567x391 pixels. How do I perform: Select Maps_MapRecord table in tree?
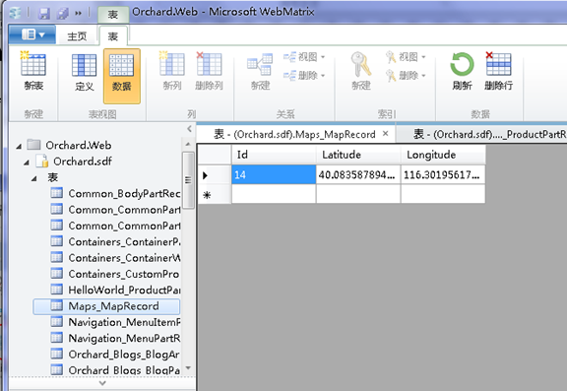coord(106,306)
